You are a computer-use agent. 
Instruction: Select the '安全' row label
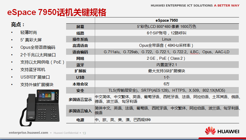coord(80,91)
